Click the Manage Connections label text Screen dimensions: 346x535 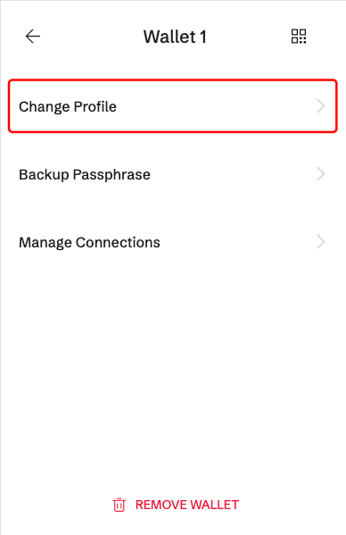(x=89, y=243)
